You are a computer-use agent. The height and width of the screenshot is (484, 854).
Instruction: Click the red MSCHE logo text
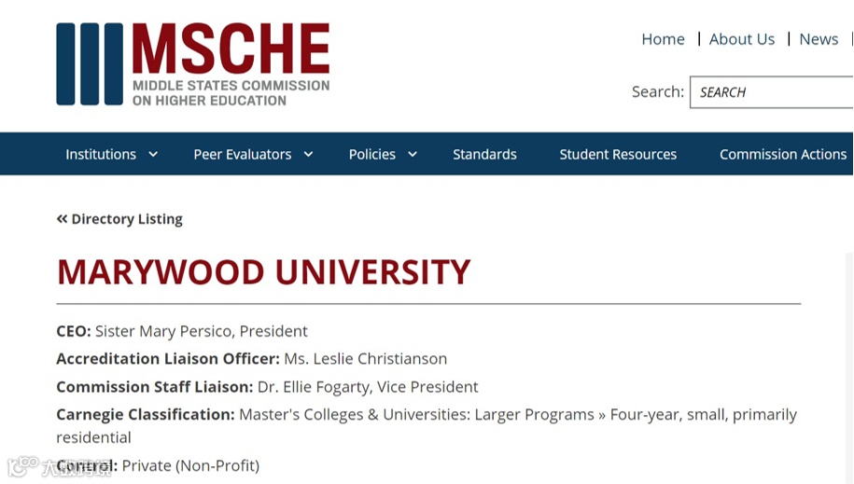231,49
